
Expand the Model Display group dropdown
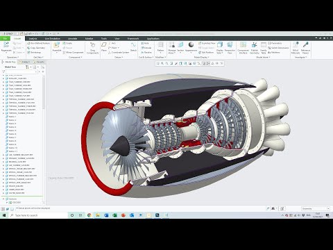coord(201,57)
